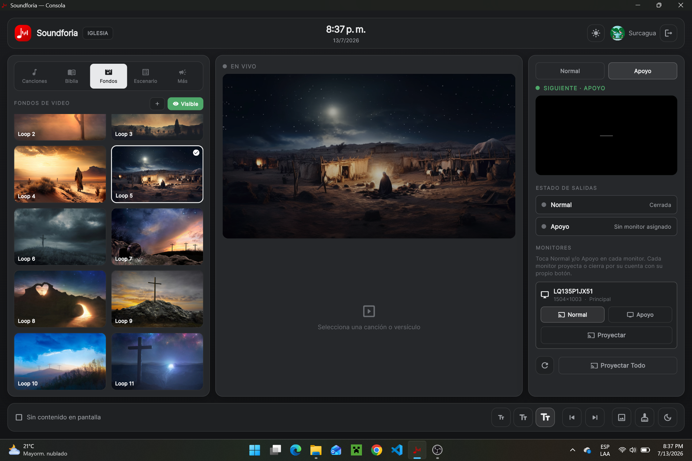Click the clear brush icon in bottom bar

coord(644,417)
